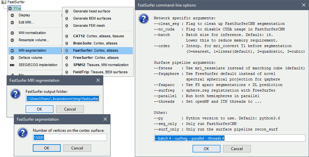Select Resample volume menu entry

[x=34, y=40]
